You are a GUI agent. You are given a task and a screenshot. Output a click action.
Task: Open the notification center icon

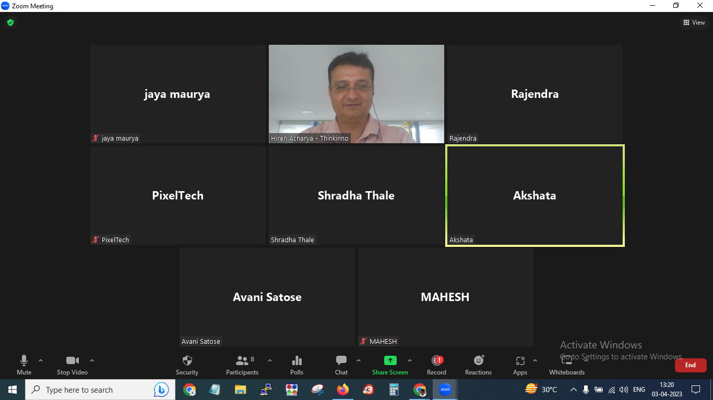pyautogui.click(x=696, y=390)
